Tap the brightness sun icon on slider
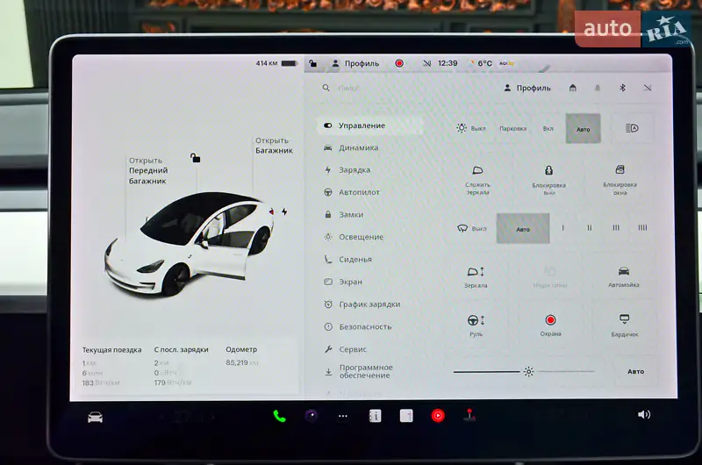Image resolution: width=702 pixels, height=465 pixels. tap(529, 371)
